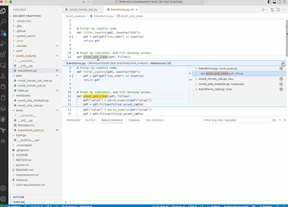Open the Run and Debug view
This screenshot has height=207, width=288.
3,44
